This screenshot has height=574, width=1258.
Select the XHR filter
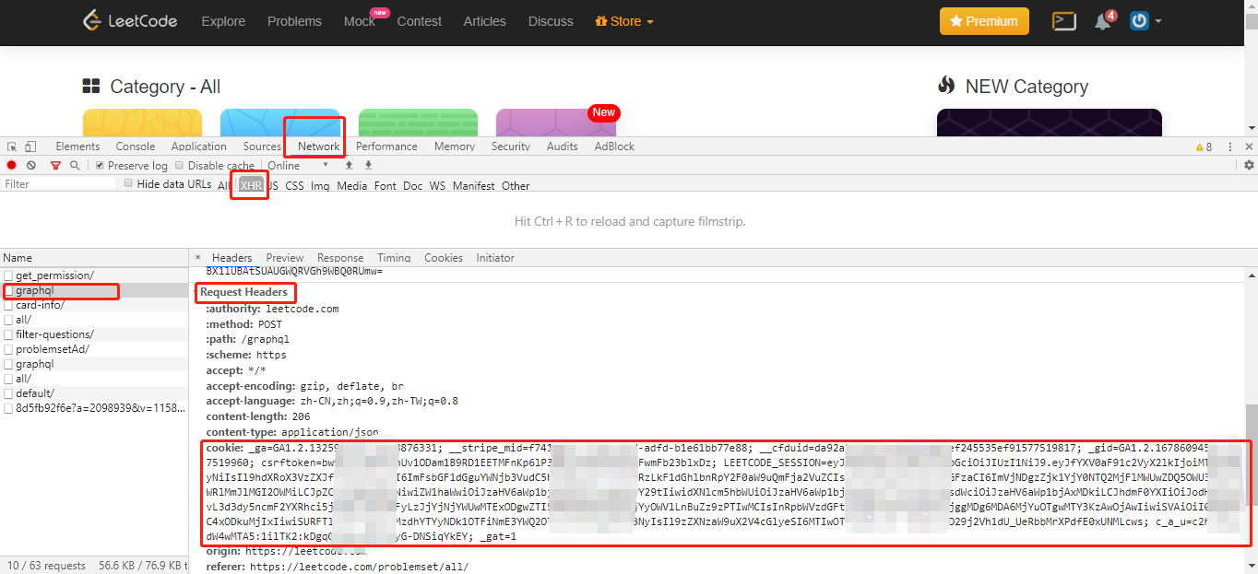click(x=251, y=185)
